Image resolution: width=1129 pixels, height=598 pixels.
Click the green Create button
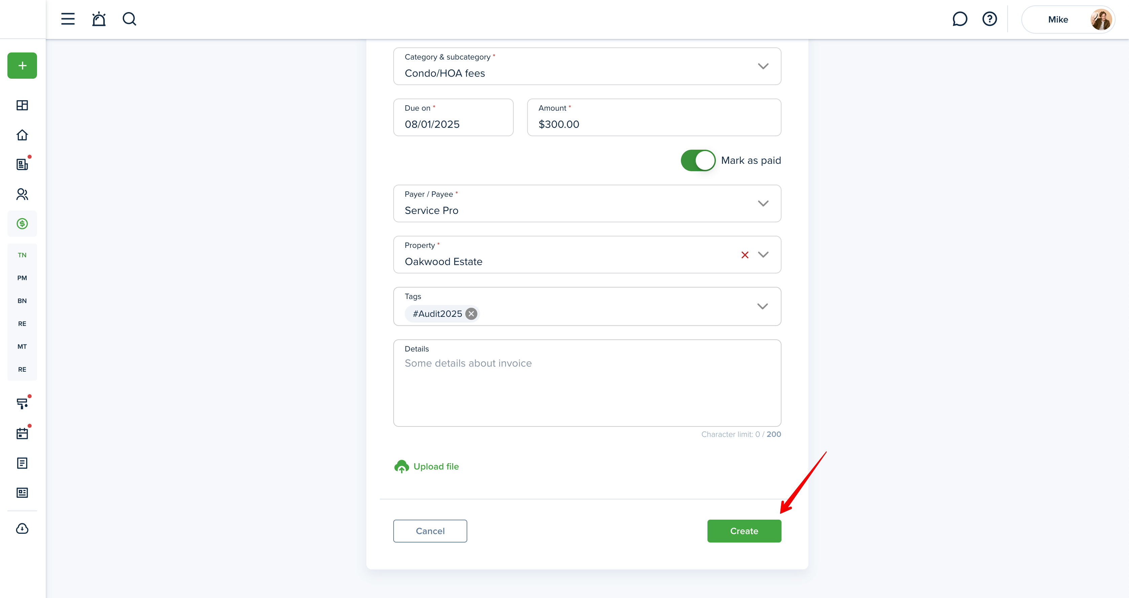pyautogui.click(x=744, y=531)
